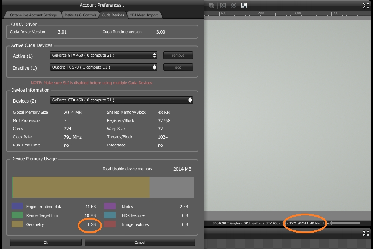Click the Engine runtime data blue swatch
The image size is (373, 249).
(x=18, y=206)
